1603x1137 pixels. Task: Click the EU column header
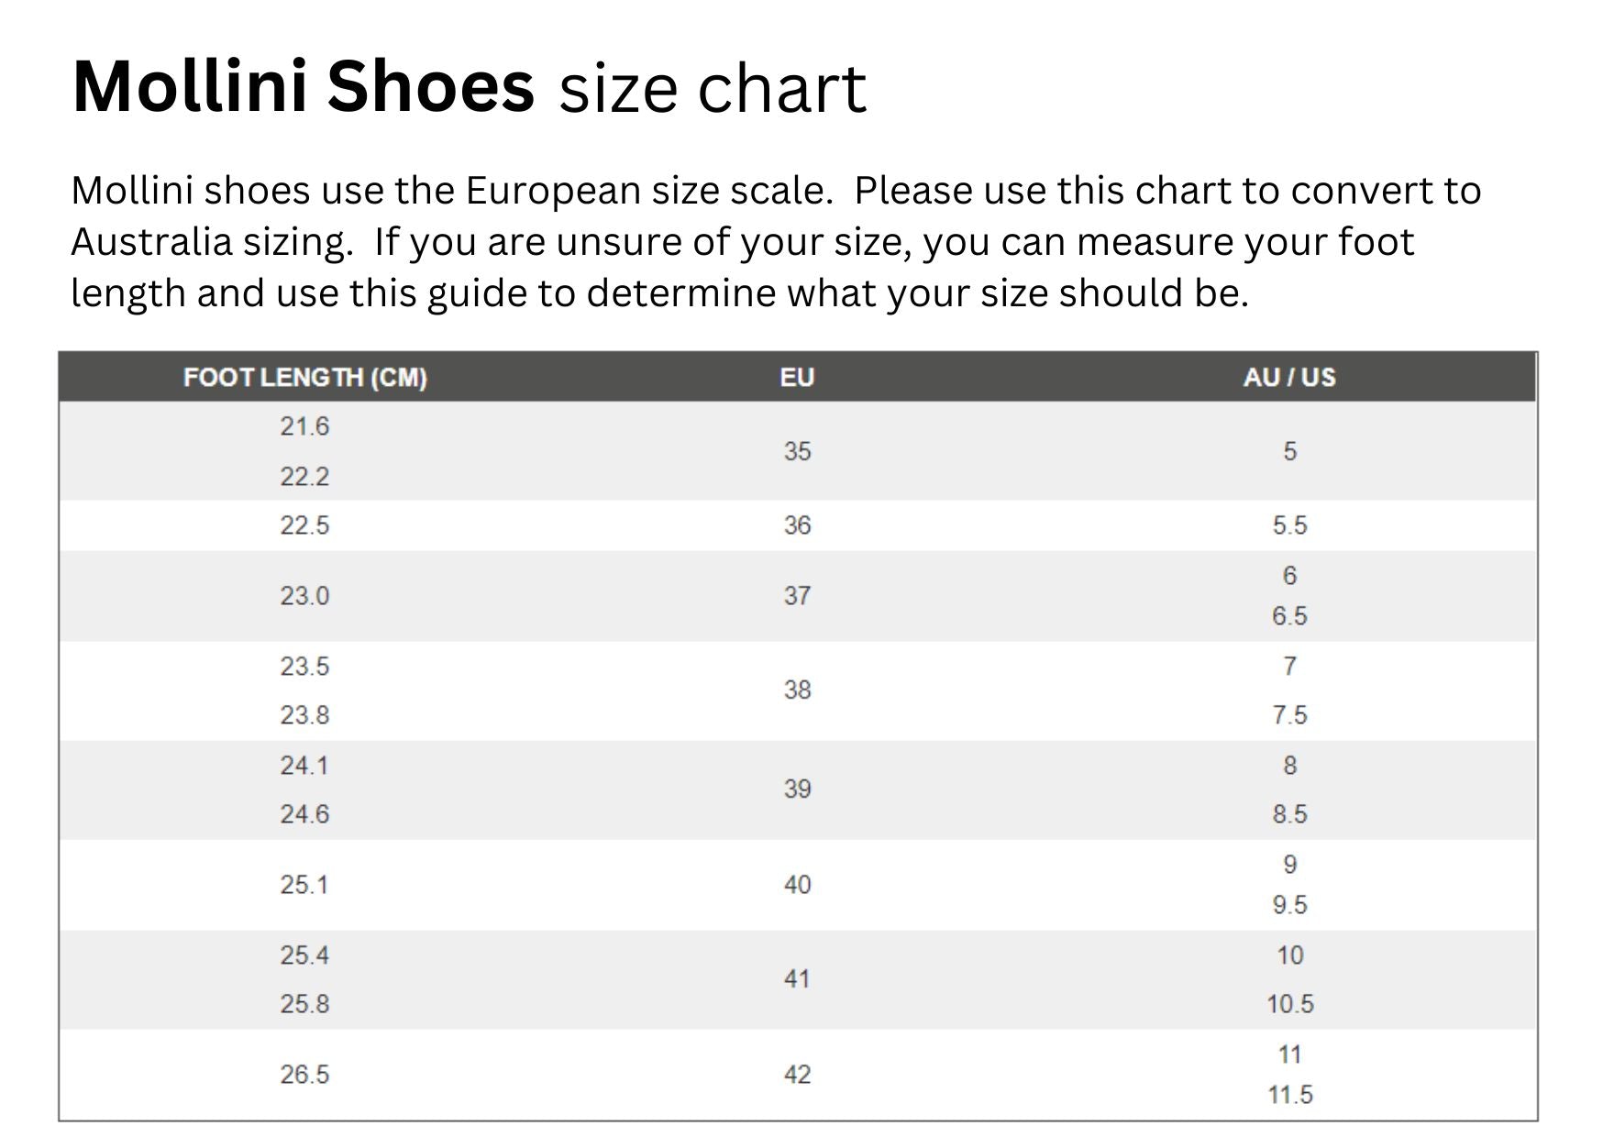click(797, 378)
